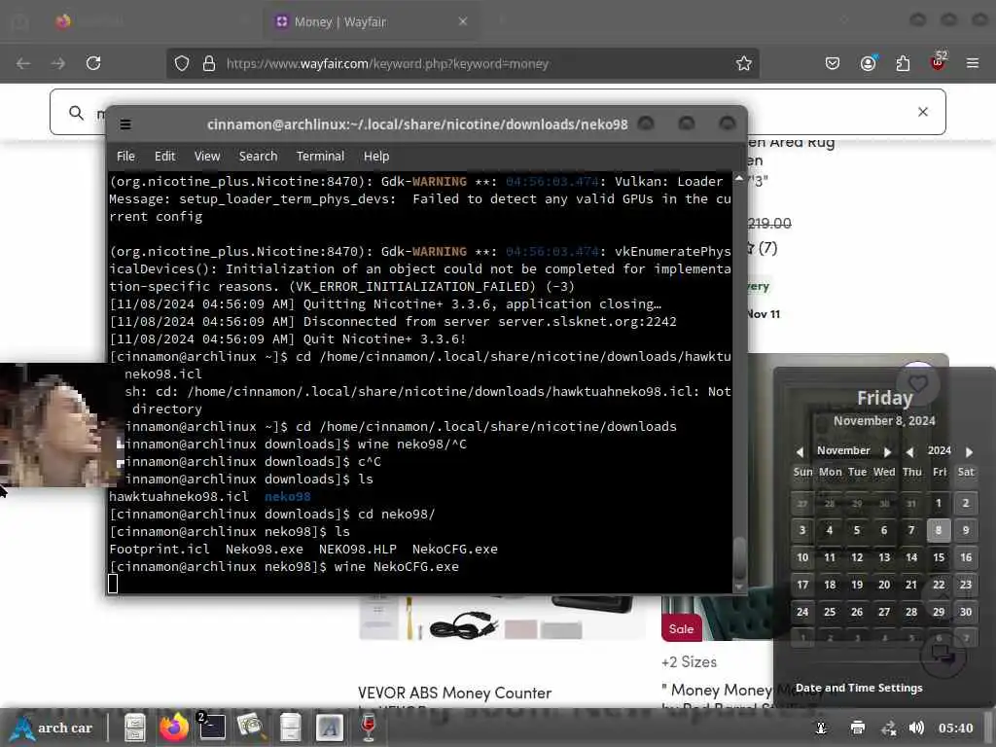Open the terminal Terminal menu

pos(320,157)
